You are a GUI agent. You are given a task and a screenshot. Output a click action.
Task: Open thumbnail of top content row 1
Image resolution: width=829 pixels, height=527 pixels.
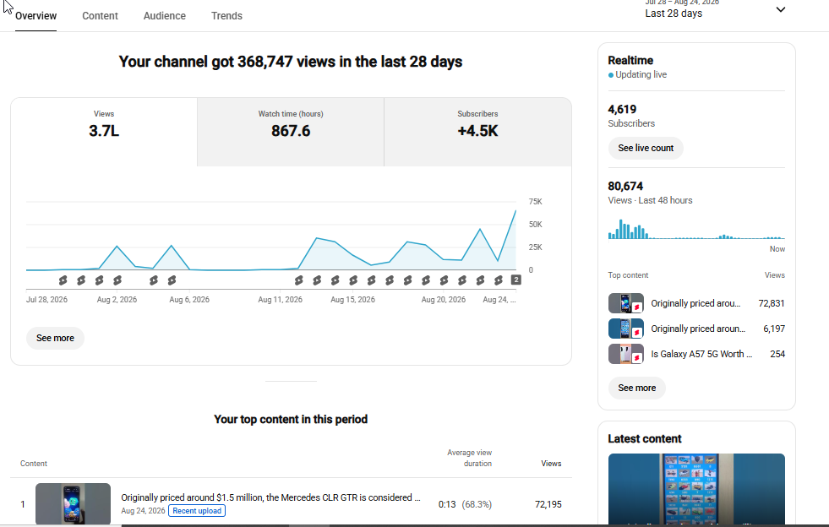tap(73, 503)
